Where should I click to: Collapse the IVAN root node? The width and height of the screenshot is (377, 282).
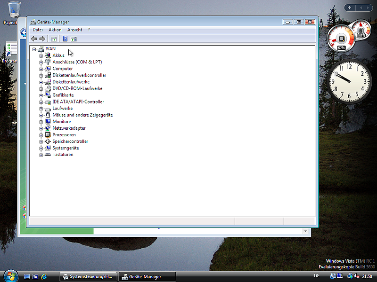tap(34, 49)
